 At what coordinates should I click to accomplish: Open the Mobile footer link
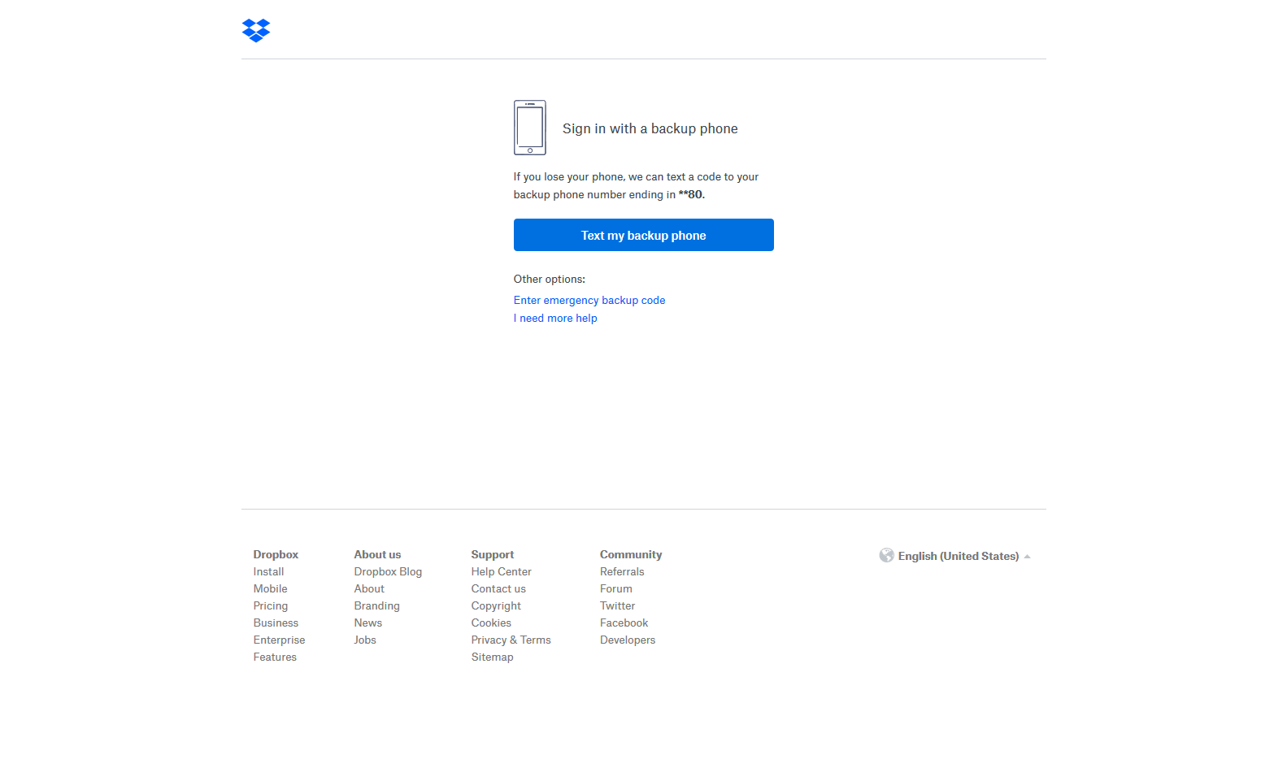pyautogui.click(x=270, y=588)
